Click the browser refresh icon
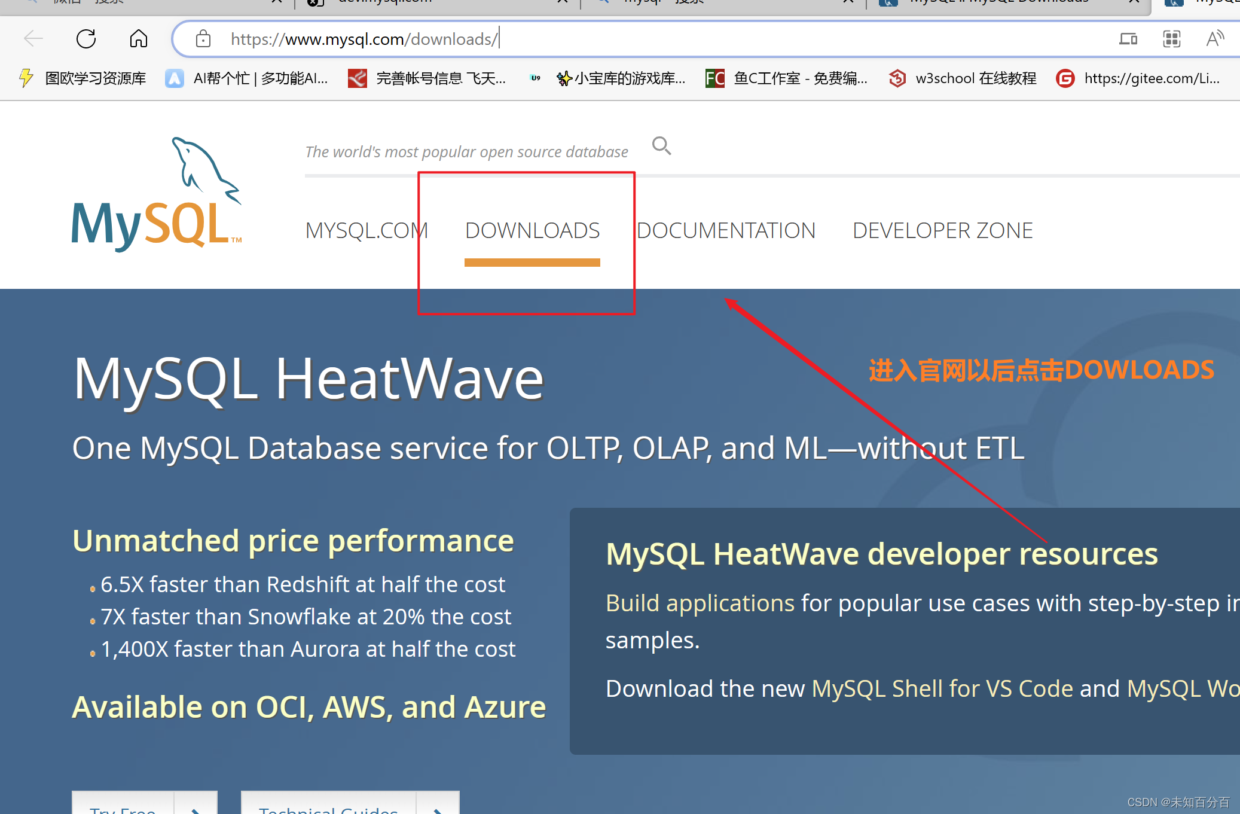 [86, 39]
